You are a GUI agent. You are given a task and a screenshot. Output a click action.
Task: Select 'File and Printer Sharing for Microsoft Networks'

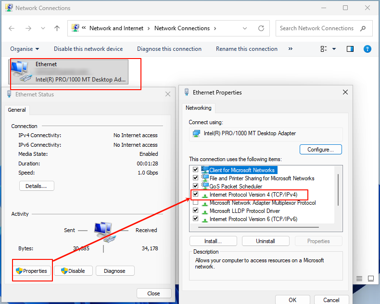coord(262,178)
